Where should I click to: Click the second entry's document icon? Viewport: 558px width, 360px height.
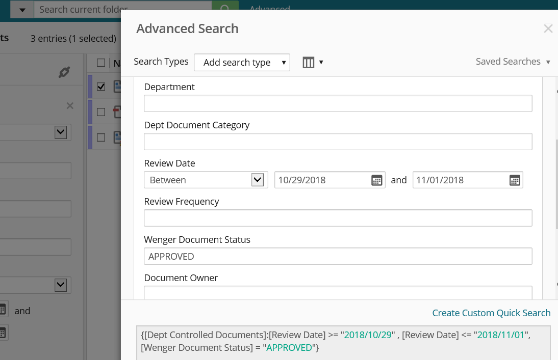pyautogui.click(x=117, y=112)
